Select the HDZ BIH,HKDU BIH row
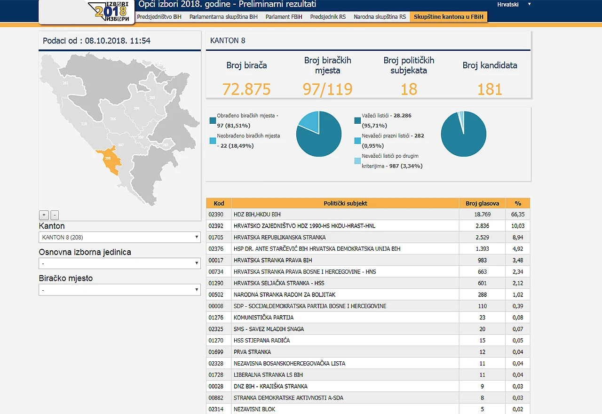 pyautogui.click(x=368, y=215)
